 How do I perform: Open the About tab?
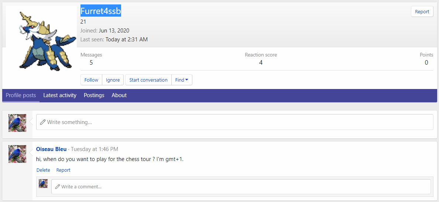pyautogui.click(x=119, y=95)
